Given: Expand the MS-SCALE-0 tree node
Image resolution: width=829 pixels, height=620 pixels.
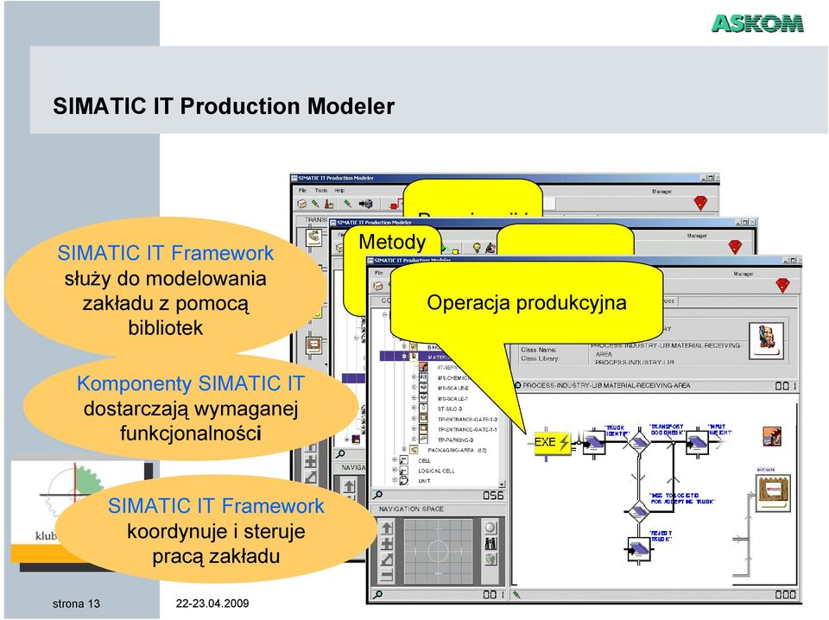Looking at the screenshot, I should [x=414, y=388].
